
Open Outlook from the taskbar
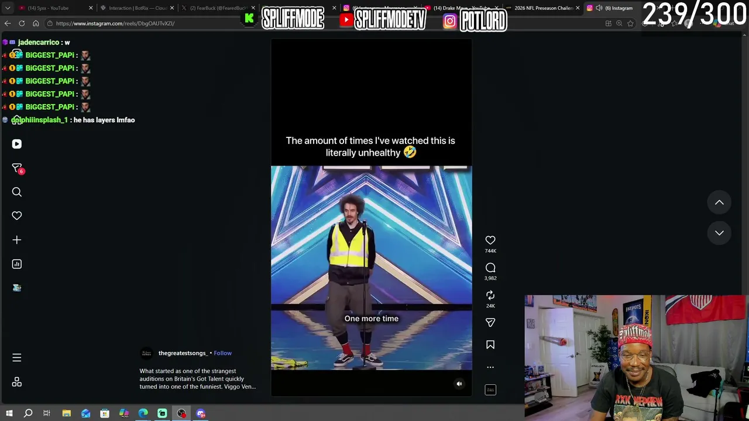pos(85,414)
